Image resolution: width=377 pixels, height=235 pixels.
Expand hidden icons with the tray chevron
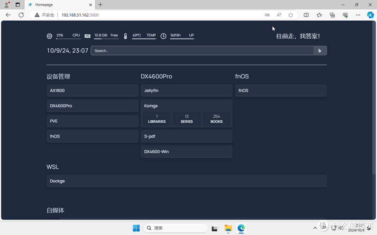point(315,228)
